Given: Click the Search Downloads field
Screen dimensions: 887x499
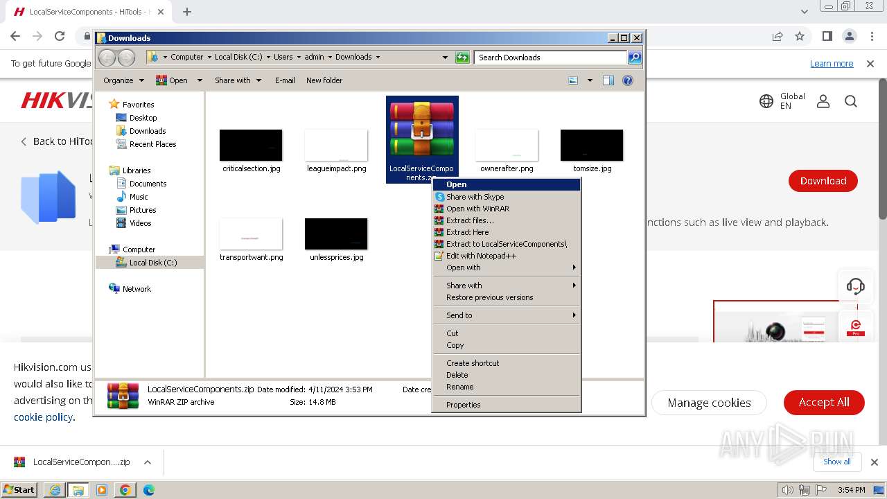Looking at the screenshot, I should (x=551, y=58).
